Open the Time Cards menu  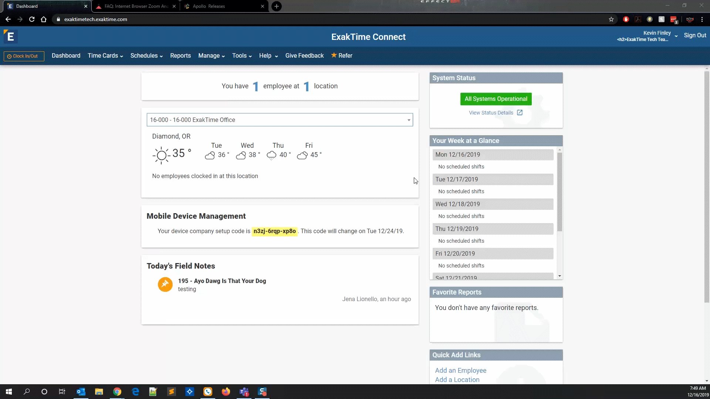(105, 55)
